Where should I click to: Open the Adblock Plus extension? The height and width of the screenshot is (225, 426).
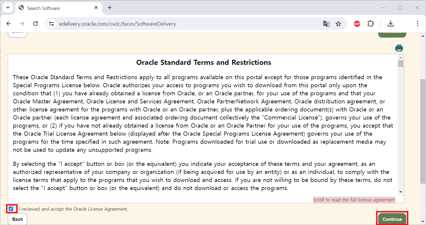coord(357,24)
